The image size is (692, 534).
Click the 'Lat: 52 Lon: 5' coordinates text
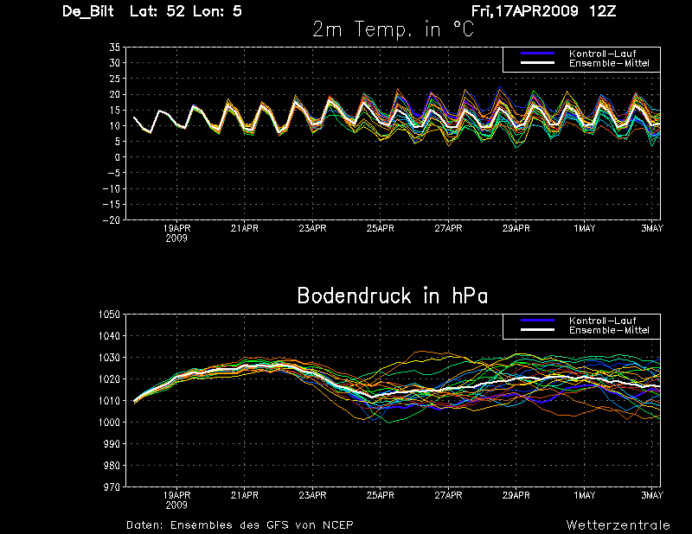186,11
